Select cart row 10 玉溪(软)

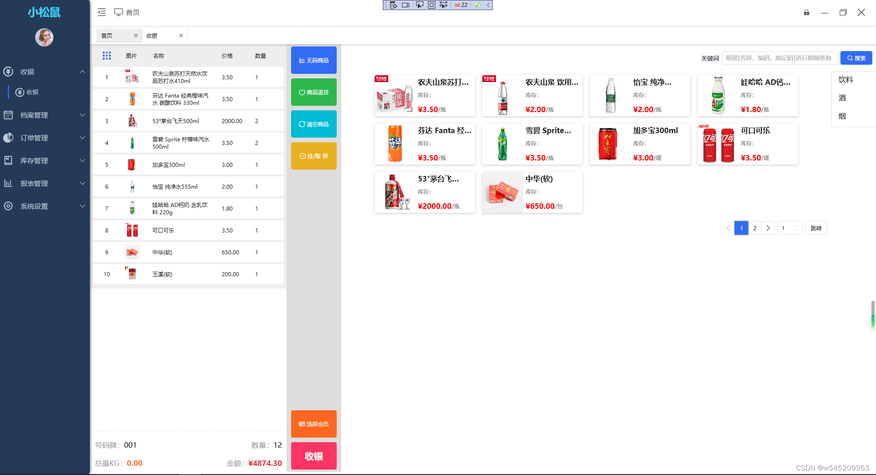pyautogui.click(x=188, y=274)
